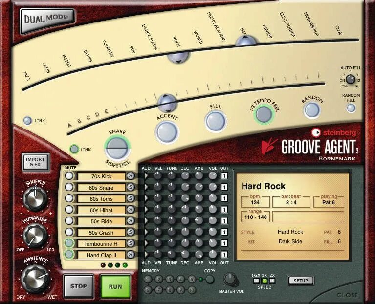The width and height of the screenshot is (375, 304).
Task: Select the Blues style on timeline
Action: point(88,56)
